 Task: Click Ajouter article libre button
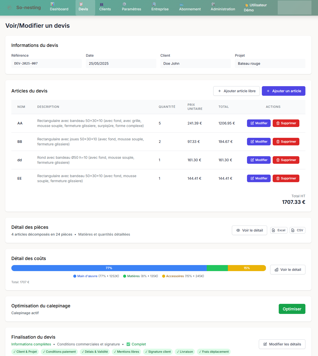click(x=236, y=91)
